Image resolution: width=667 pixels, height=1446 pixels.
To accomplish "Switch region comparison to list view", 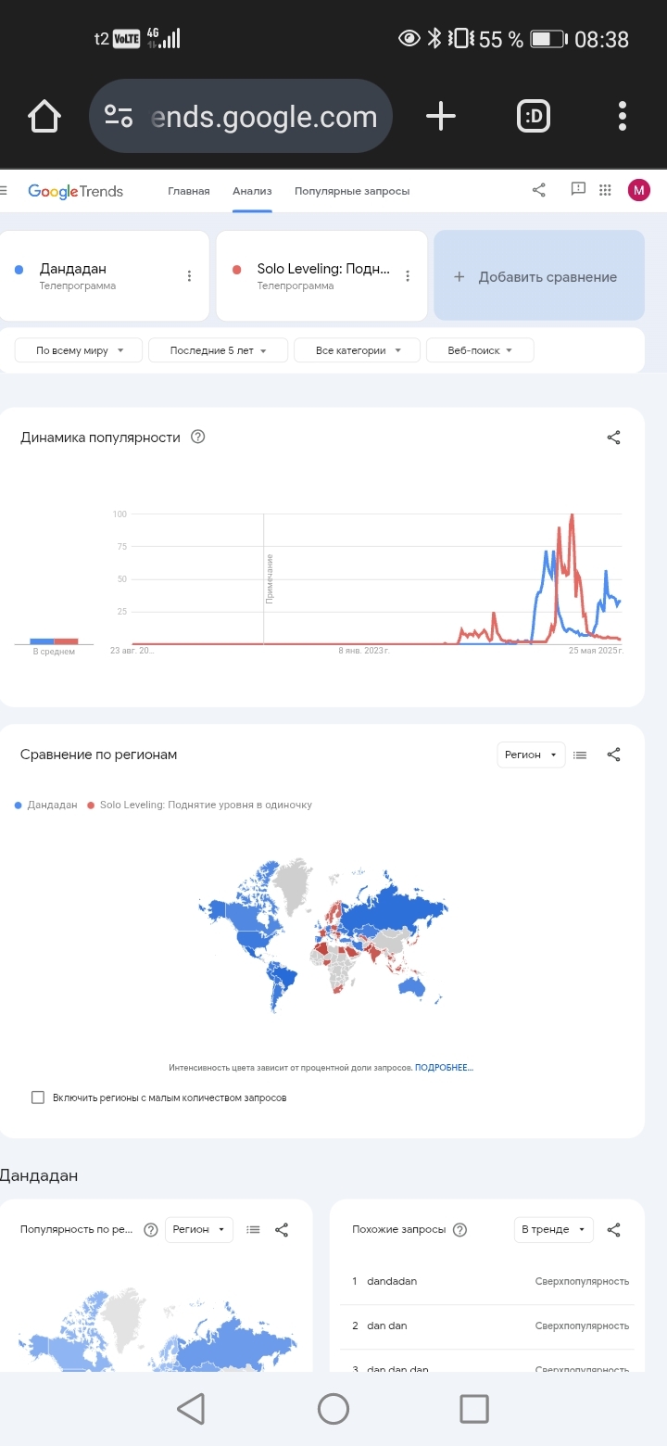I will 580,755.
